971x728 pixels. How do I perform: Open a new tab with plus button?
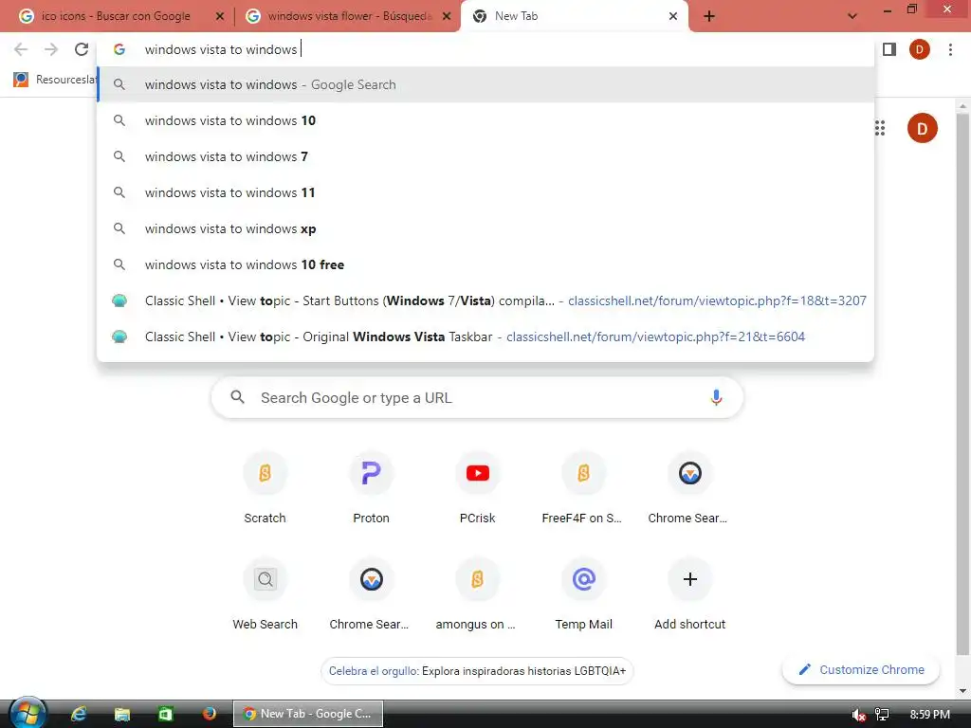(709, 16)
